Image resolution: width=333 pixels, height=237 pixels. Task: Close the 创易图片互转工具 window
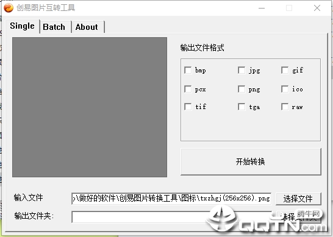pyautogui.click(x=317, y=8)
